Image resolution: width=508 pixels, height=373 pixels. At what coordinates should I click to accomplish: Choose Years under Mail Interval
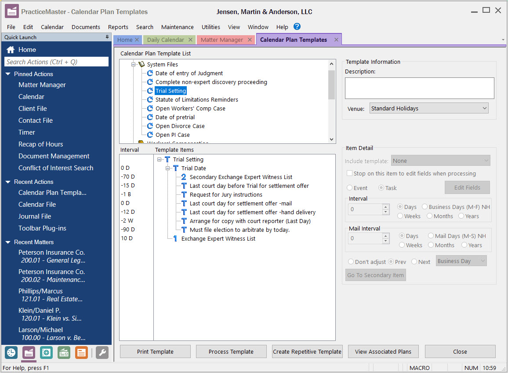pyautogui.click(x=464, y=245)
